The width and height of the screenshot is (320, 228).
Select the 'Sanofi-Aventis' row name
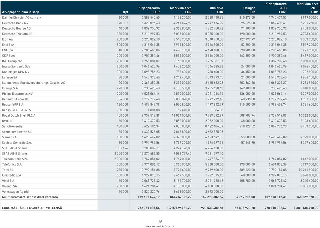tap(12, 126)
